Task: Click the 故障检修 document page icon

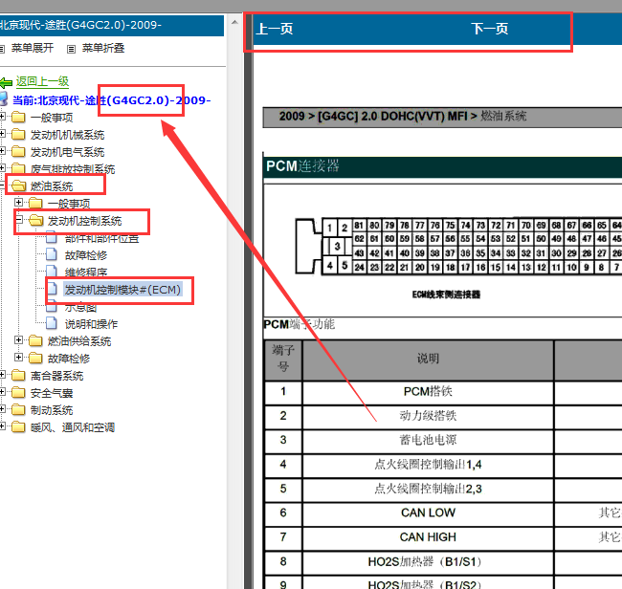Action: click(52, 255)
